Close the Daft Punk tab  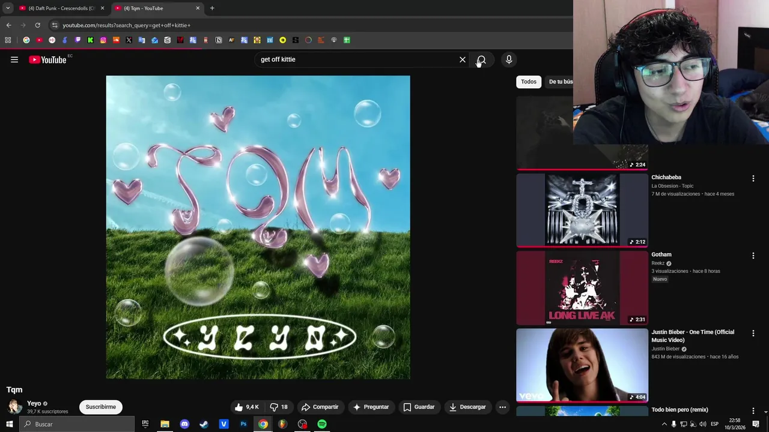(x=102, y=8)
